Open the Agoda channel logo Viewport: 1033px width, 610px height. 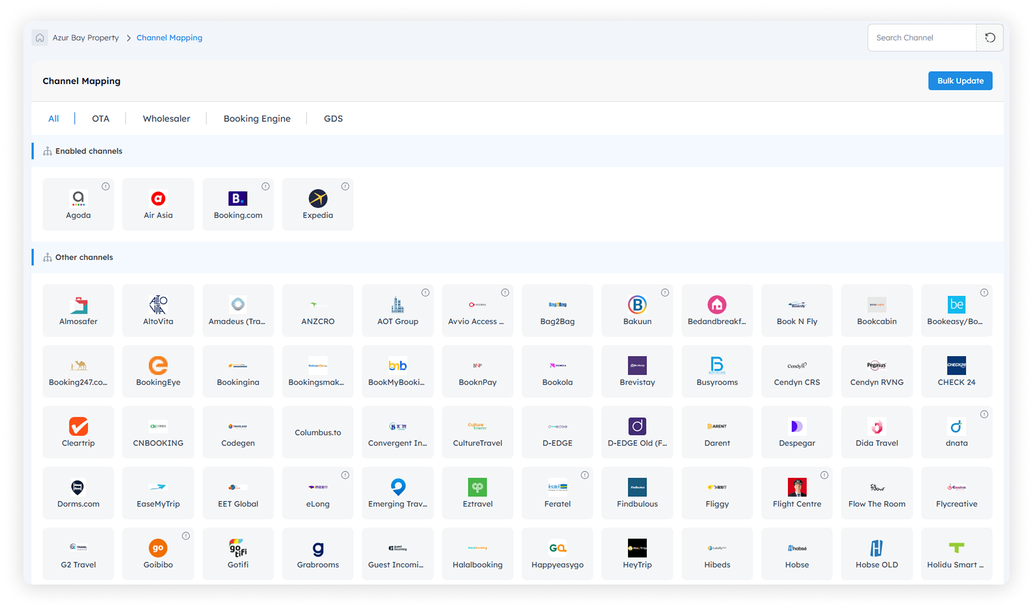tap(79, 198)
